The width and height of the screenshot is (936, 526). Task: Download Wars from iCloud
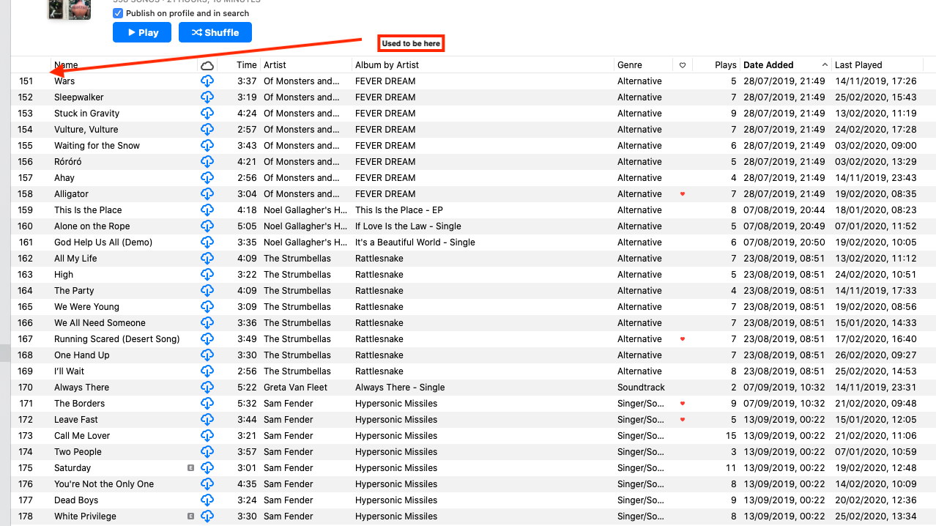pyautogui.click(x=207, y=81)
